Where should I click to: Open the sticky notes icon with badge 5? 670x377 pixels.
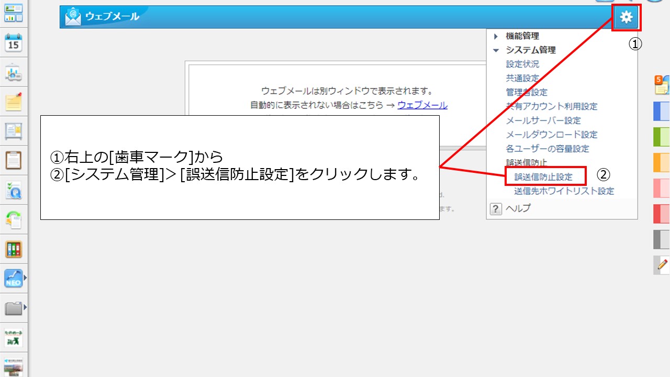(x=662, y=85)
